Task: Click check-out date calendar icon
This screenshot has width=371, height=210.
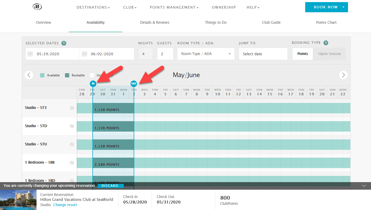Action: pos(84,54)
